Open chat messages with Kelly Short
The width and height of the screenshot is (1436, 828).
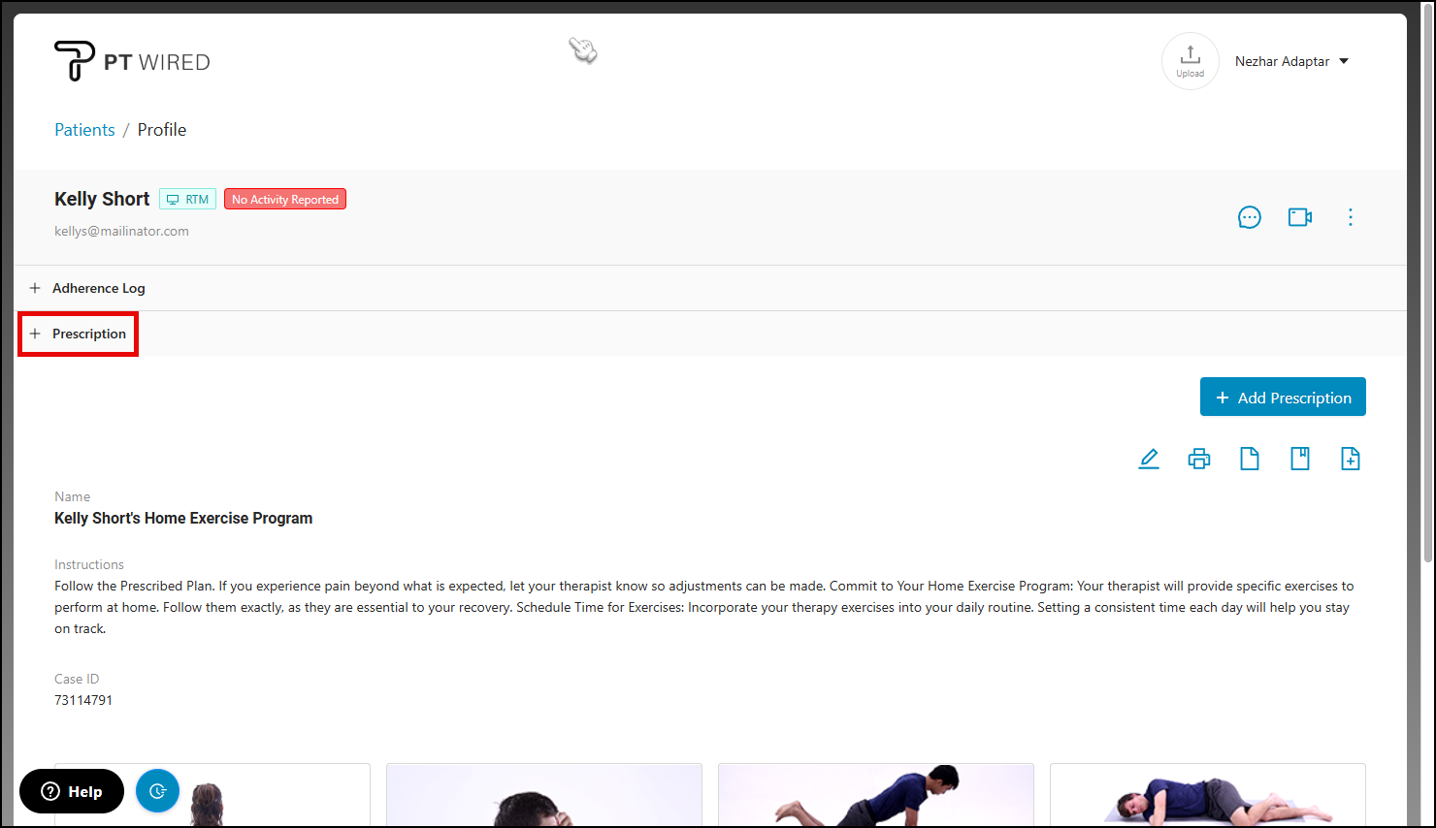point(1249,217)
